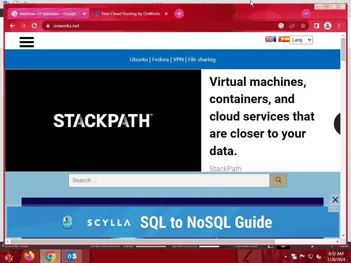Open the tab search dropdown arrow

(x=306, y=14)
